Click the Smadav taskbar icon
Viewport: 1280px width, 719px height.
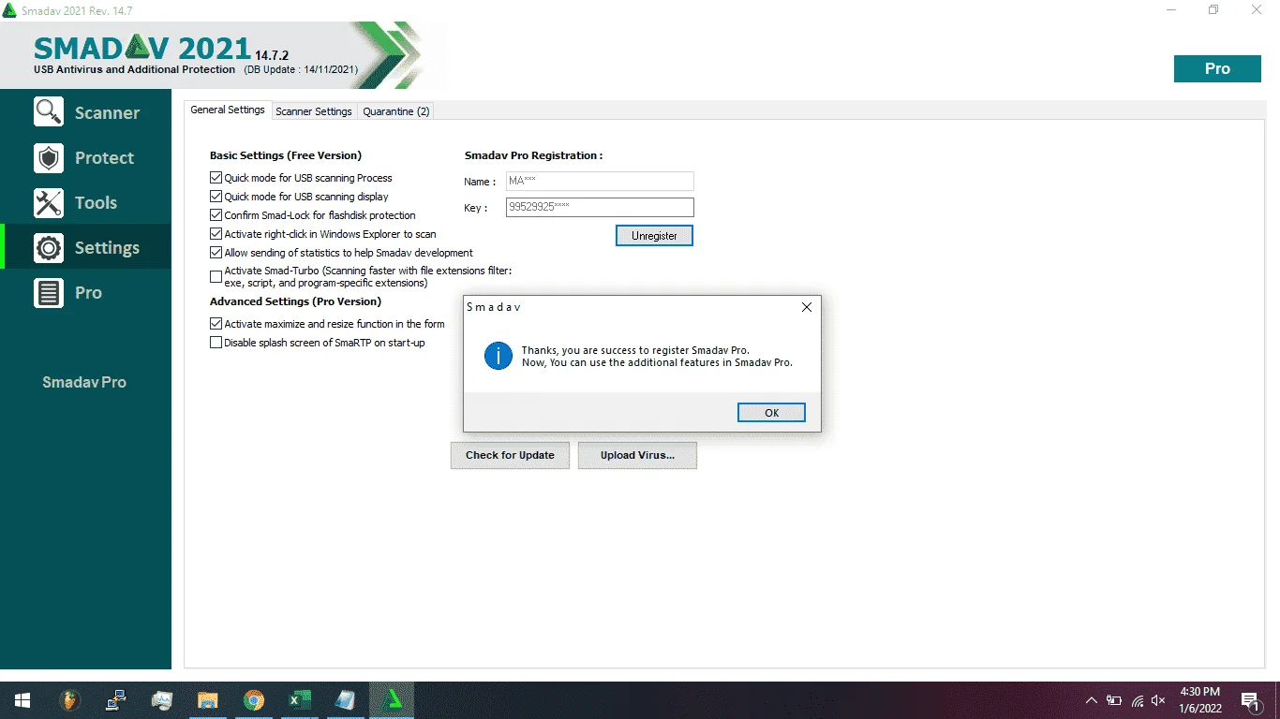pyautogui.click(x=392, y=700)
